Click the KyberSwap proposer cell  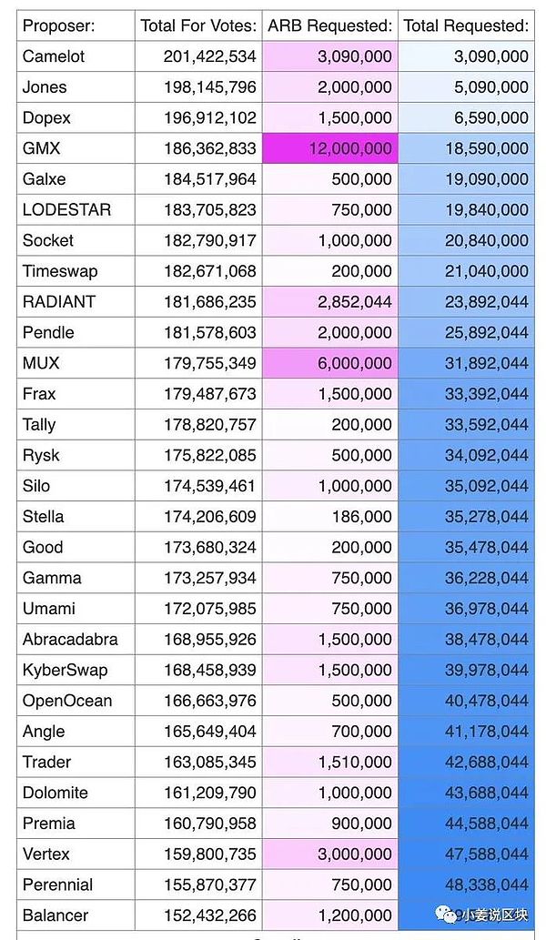[x=65, y=671]
